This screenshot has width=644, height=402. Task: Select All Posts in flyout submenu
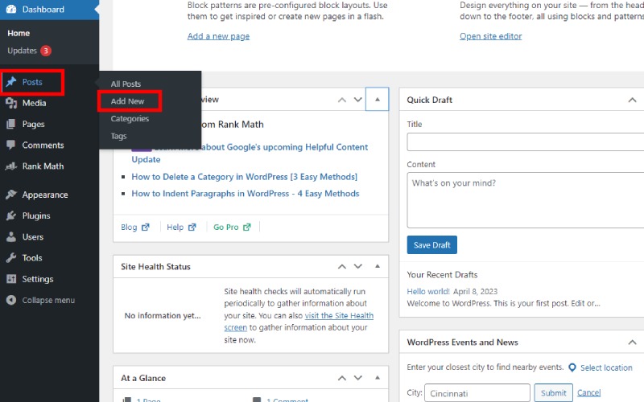click(x=126, y=84)
